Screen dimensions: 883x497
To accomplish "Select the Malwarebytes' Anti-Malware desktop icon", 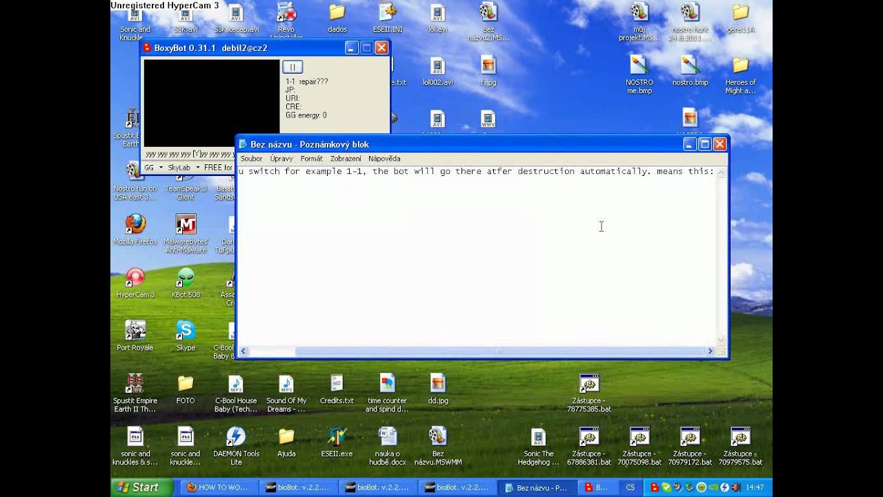I will coord(186,233).
